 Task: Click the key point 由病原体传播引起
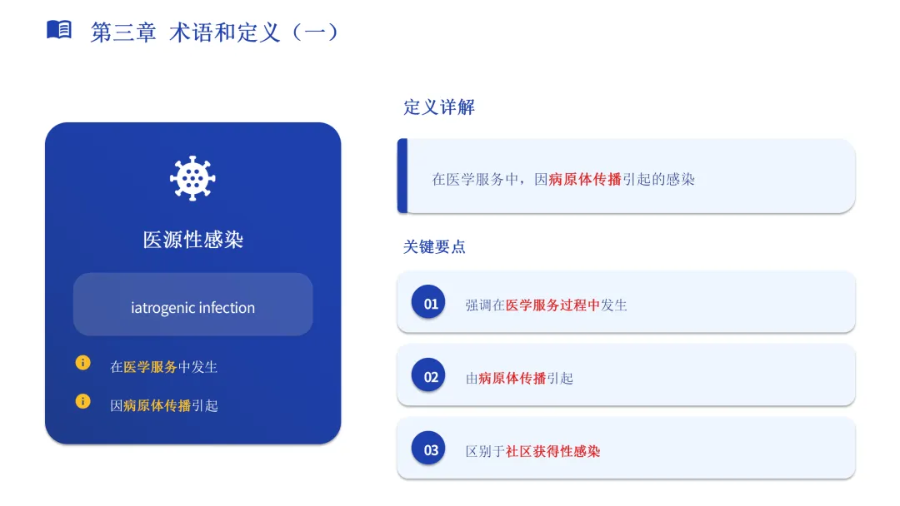pyautogui.click(x=519, y=379)
